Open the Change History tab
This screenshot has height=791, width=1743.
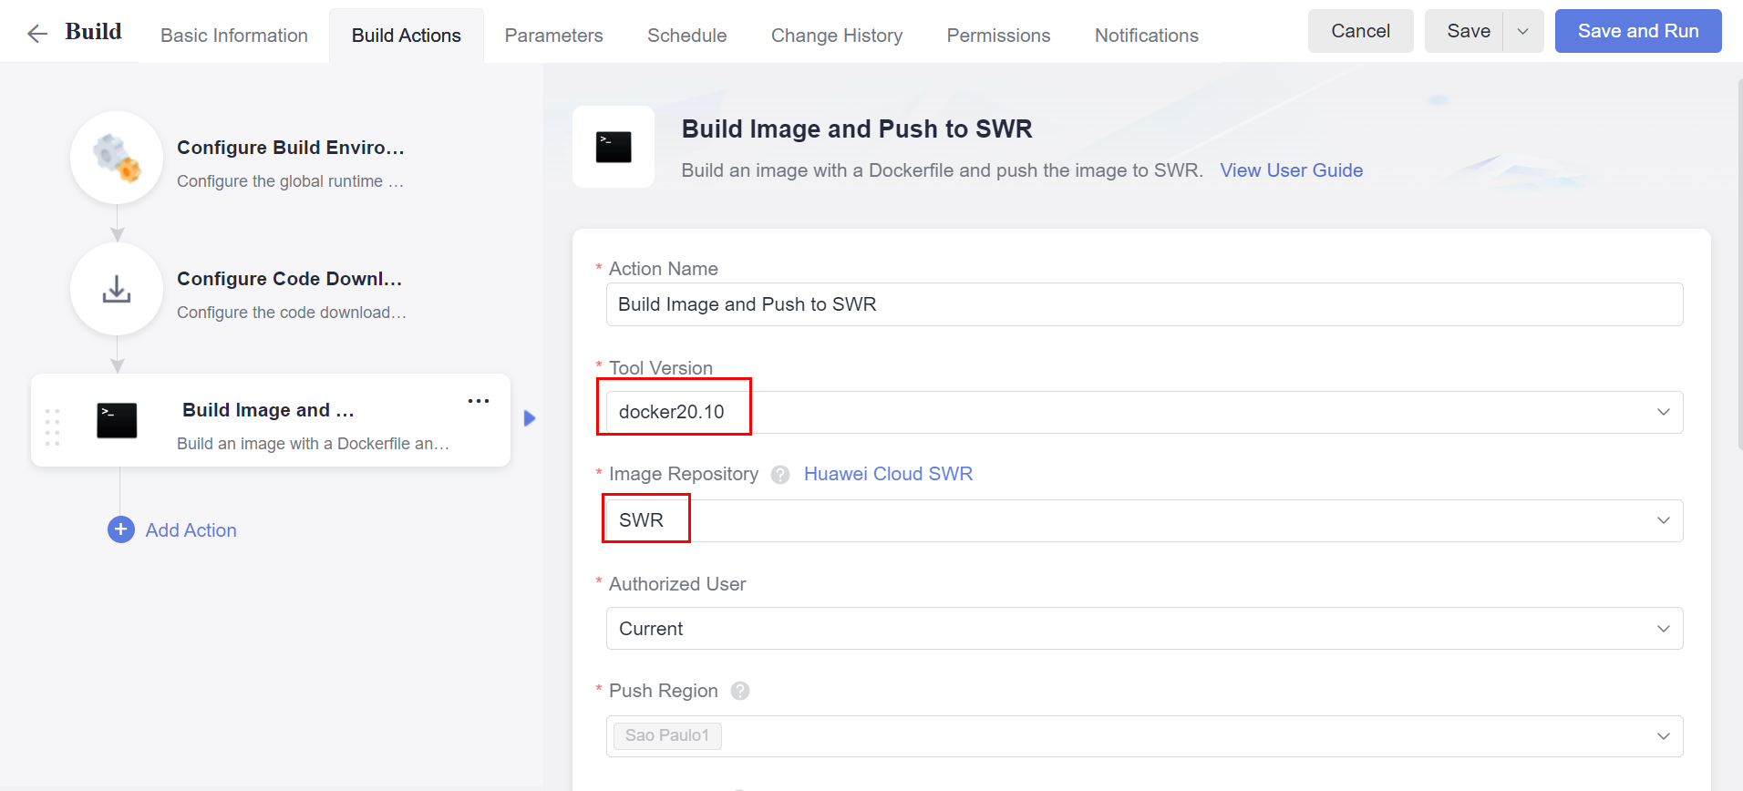836,36
